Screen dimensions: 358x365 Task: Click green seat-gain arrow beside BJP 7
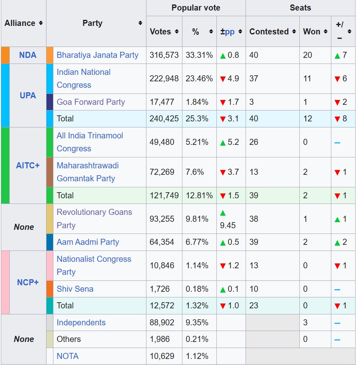coord(337,56)
